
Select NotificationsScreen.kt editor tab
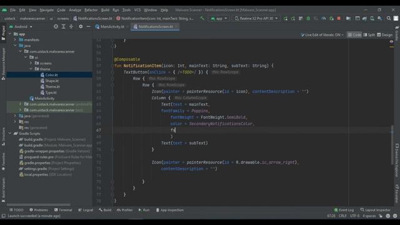coord(155,26)
